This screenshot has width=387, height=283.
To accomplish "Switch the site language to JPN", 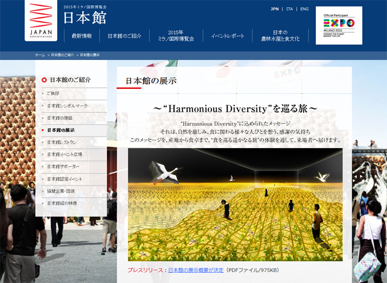I will [x=274, y=9].
